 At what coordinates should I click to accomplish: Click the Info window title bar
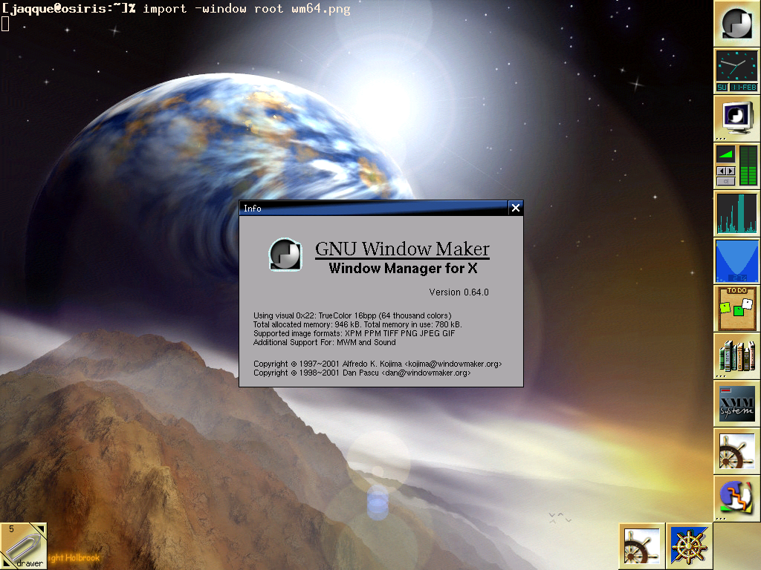pyautogui.click(x=374, y=208)
